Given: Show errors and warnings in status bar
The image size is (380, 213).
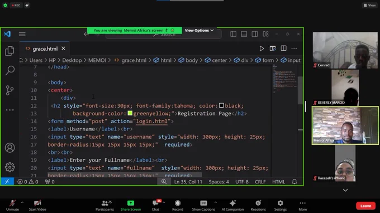Looking at the screenshot, I should pos(27,182).
